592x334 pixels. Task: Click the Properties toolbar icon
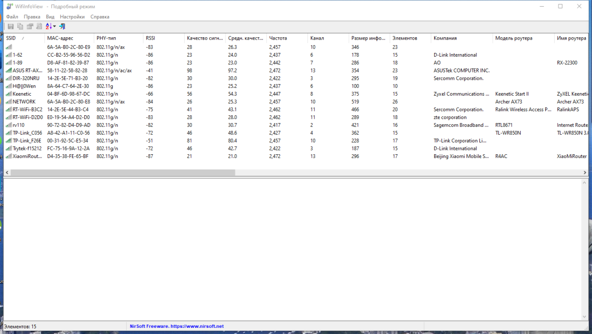point(30,26)
